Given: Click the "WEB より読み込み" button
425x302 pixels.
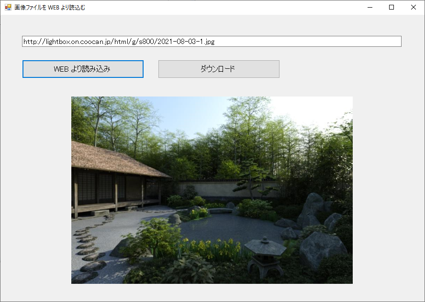Looking at the screenshot, I should [82, 69].
